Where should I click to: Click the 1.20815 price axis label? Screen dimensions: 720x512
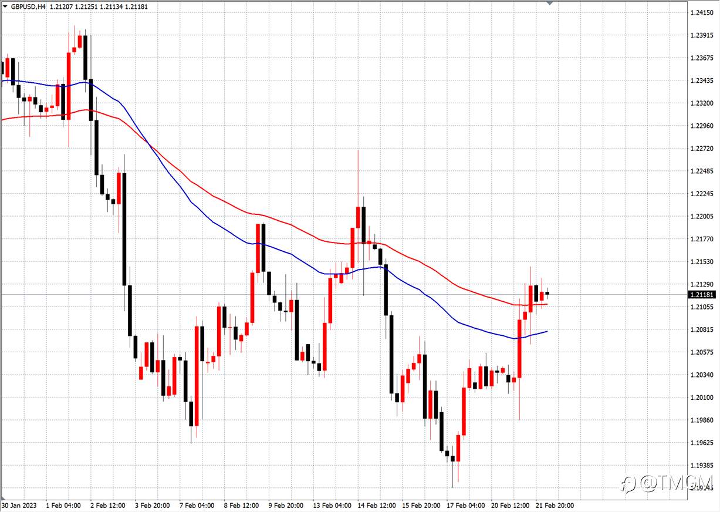[702, 330]
